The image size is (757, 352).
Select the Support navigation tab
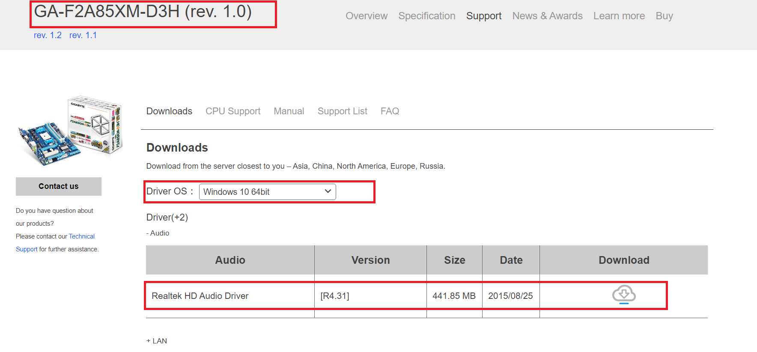click(x=484, y=16)
